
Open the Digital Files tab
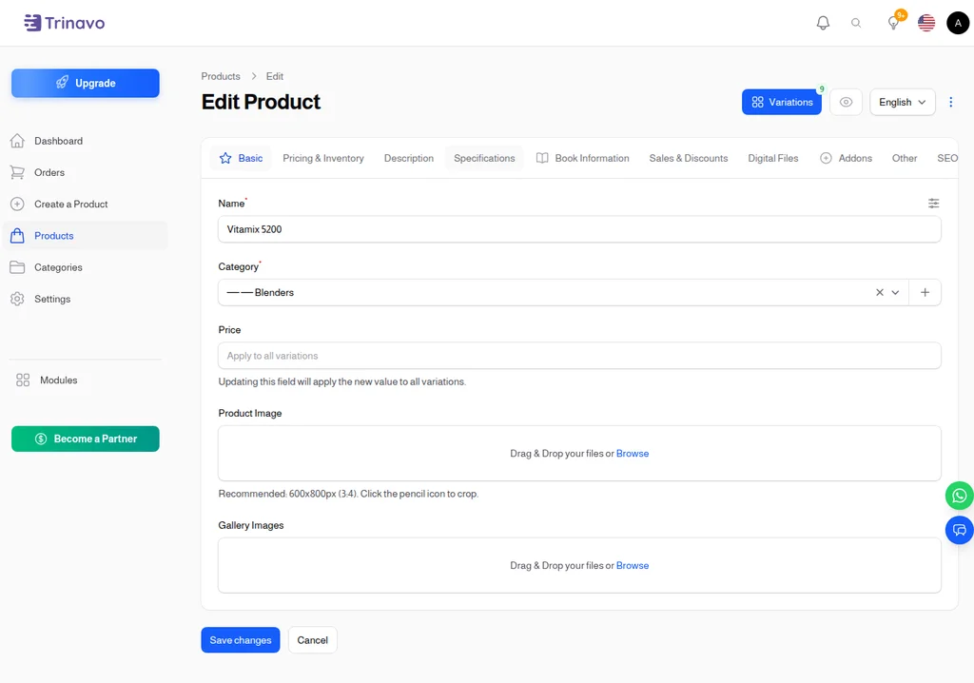click(772, 159)
